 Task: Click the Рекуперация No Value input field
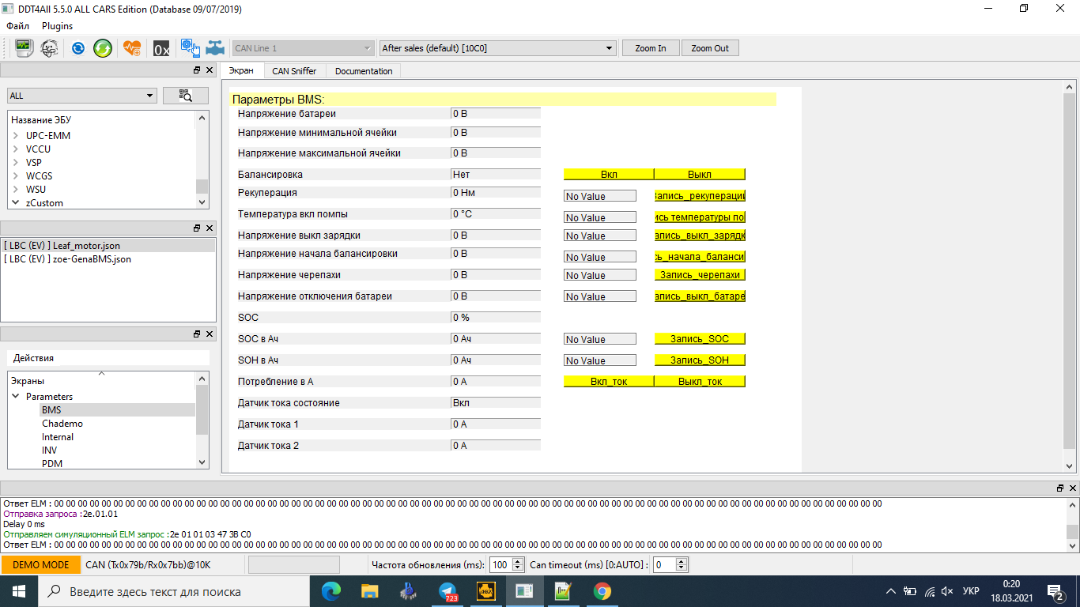point(599,196)
